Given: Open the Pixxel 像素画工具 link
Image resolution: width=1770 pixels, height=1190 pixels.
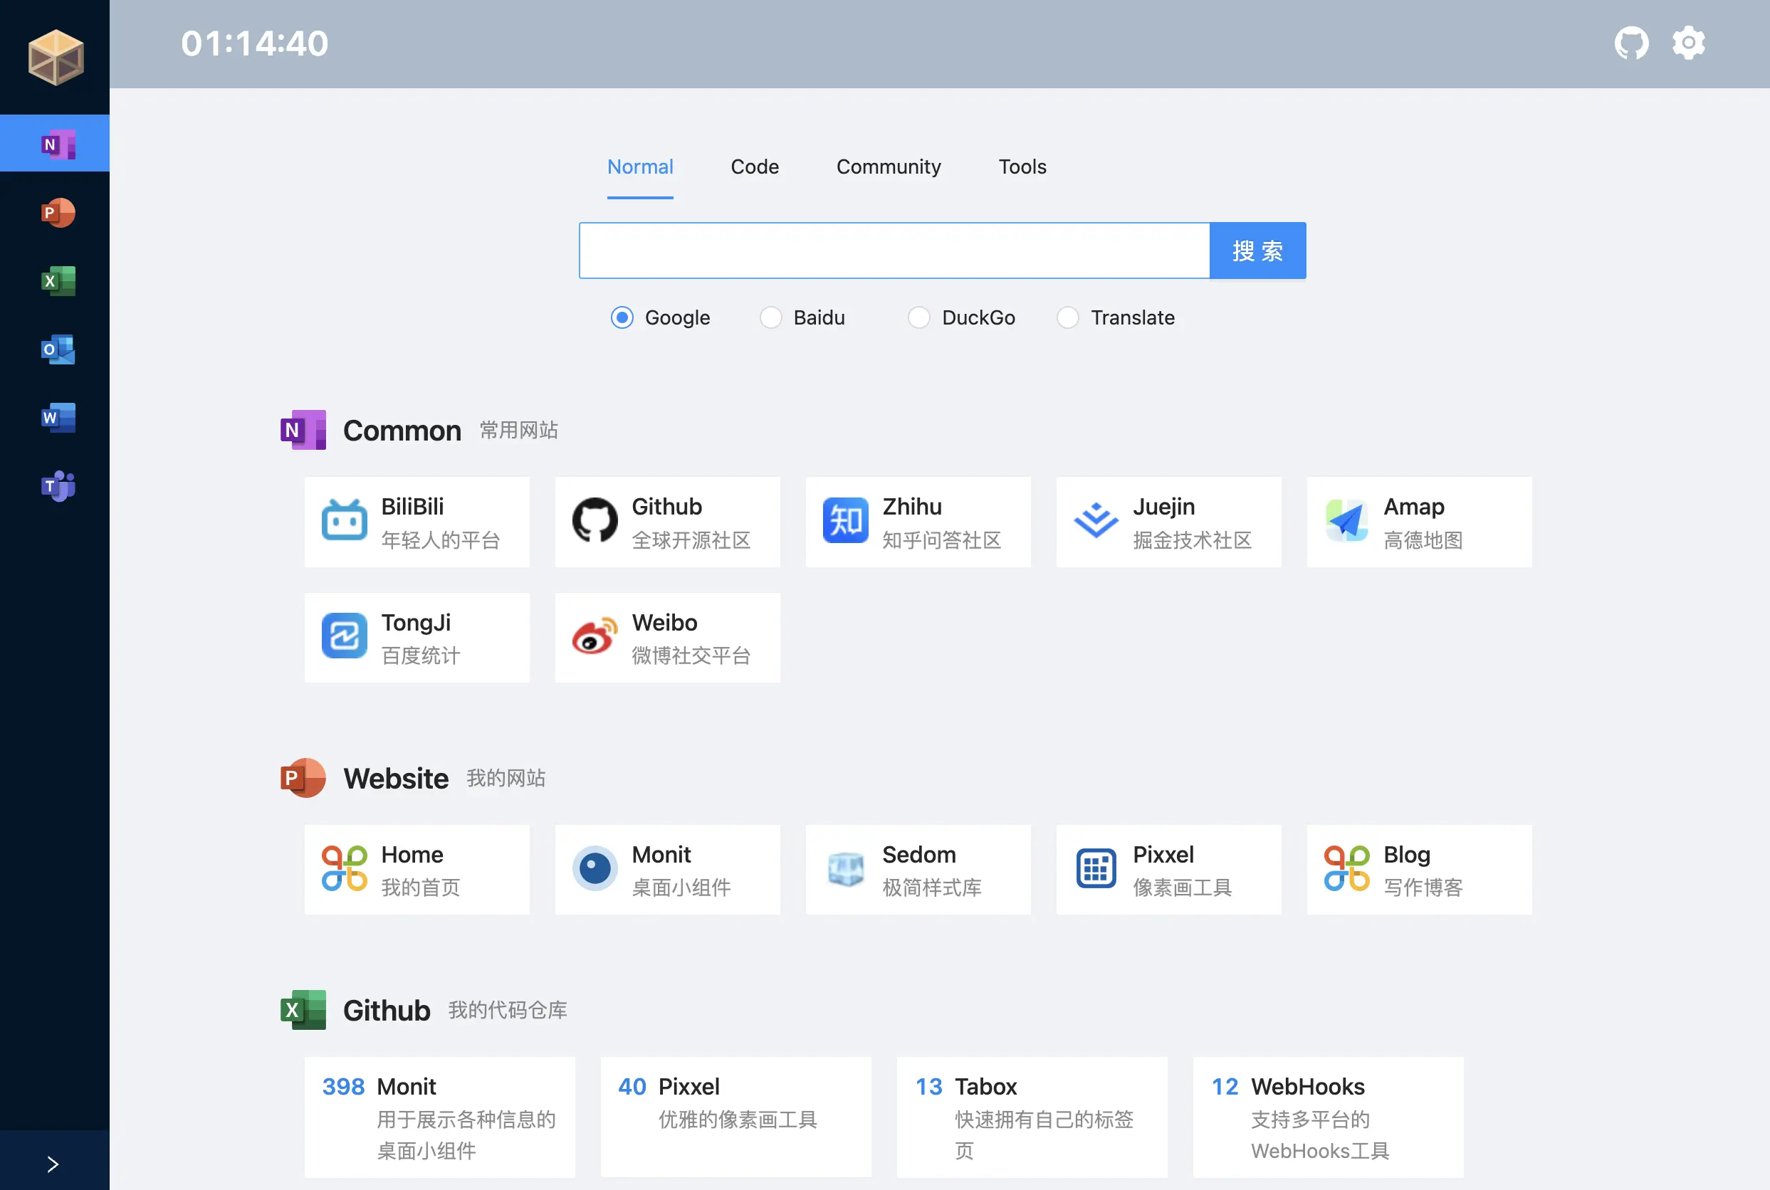Looking at the screenshot, I should [1168, 870].
